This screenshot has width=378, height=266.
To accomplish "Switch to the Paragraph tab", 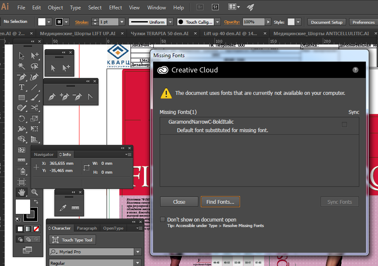I will [87, 228].
